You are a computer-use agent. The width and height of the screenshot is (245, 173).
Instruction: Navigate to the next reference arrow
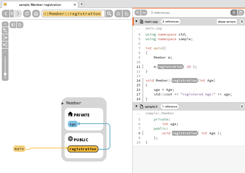click(144, 12)
